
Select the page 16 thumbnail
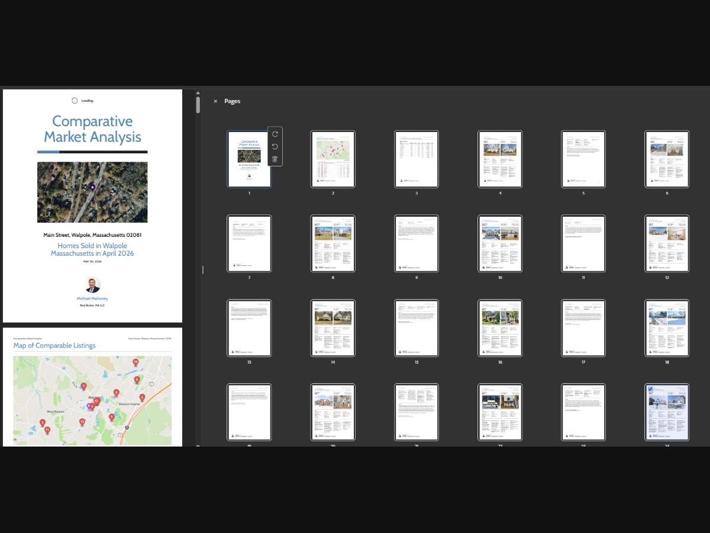click(x=500, y=328)
